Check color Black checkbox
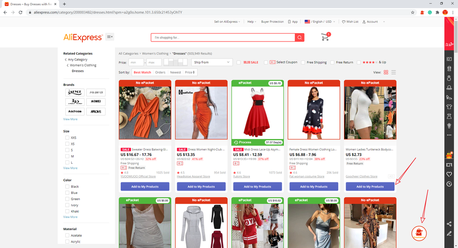458x248 pixels. pos(67,186)
